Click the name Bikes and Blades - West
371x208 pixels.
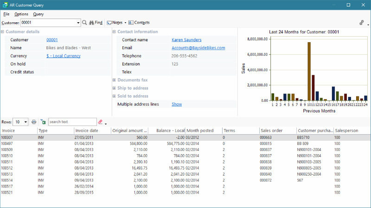[68, 48]
